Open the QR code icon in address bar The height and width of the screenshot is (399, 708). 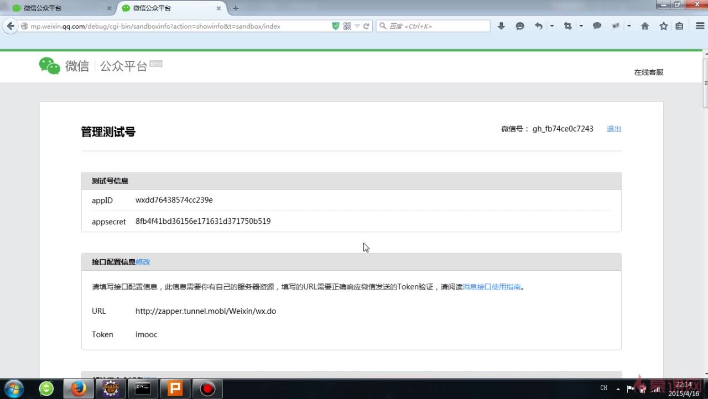point(347,26)
